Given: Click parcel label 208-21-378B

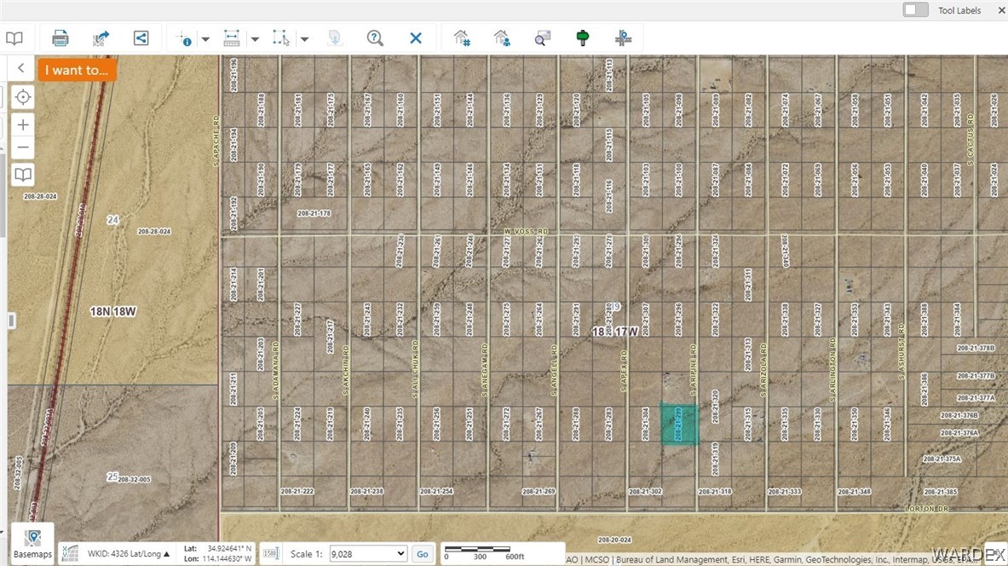Looking at the screenshot, I should point(976,348).
